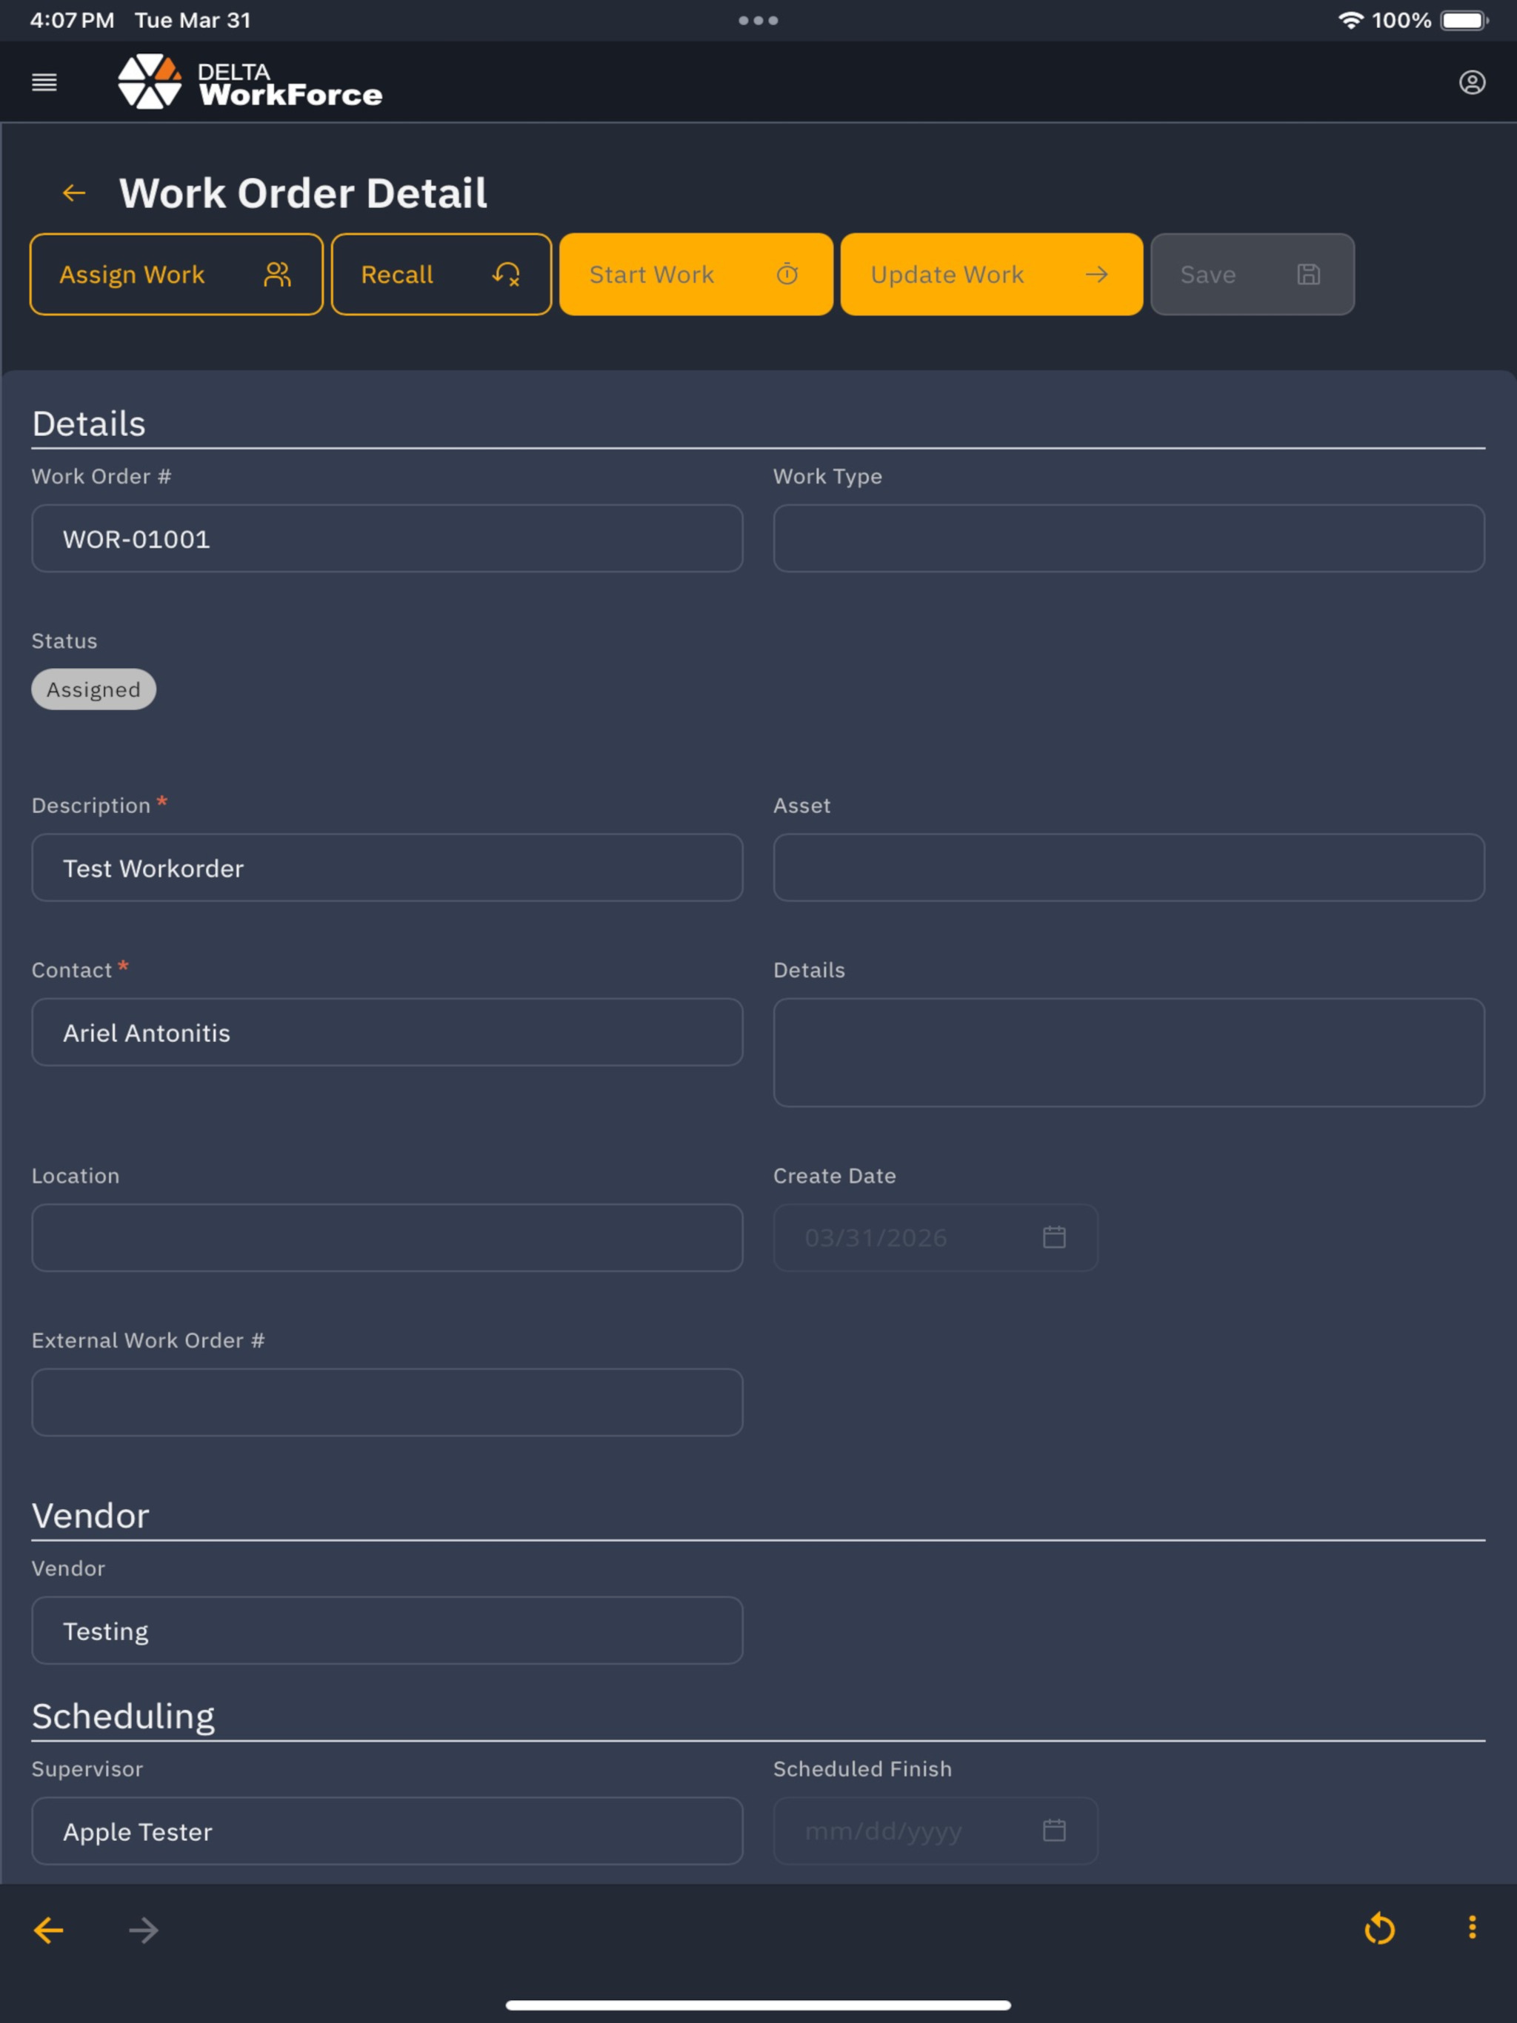Tap the battery status icon
The width and height of the screenshot is (1517, 2023).
click(1464, 20)
